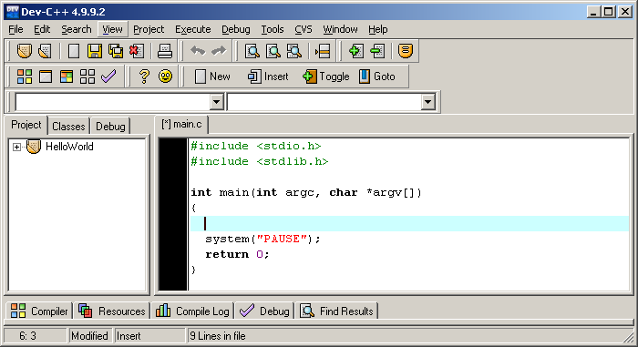Click the Open Project or File icon
The width and height of the screenshot is (638, 347).
tap(45, 51)
